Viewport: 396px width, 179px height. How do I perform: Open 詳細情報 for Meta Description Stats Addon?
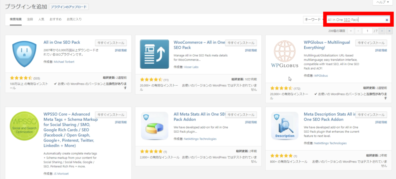coord(381,122)
